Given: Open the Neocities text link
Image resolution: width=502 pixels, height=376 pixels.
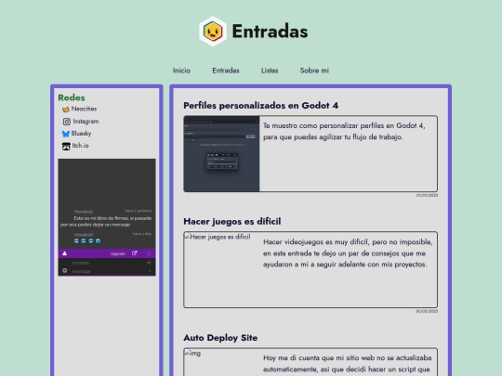Looking at the screenshot, I should [84, 109].
